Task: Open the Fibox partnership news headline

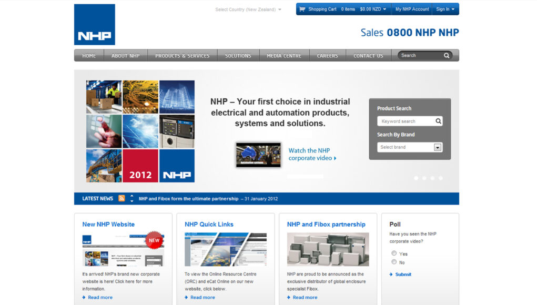Action: pos(188,199)
